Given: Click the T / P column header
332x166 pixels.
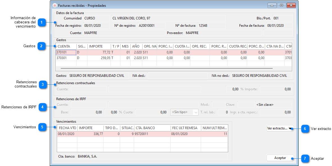Looking at the screenshot, I should 115,46.
